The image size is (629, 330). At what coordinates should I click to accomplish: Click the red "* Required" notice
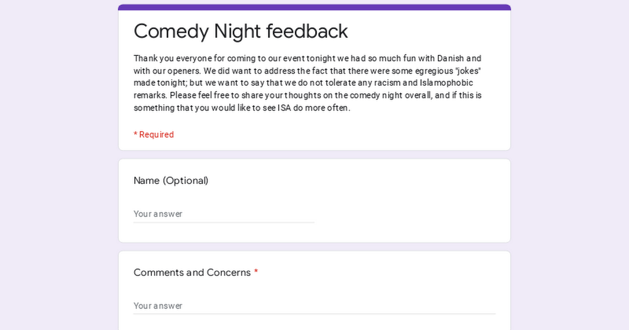[x=154, y=135]
